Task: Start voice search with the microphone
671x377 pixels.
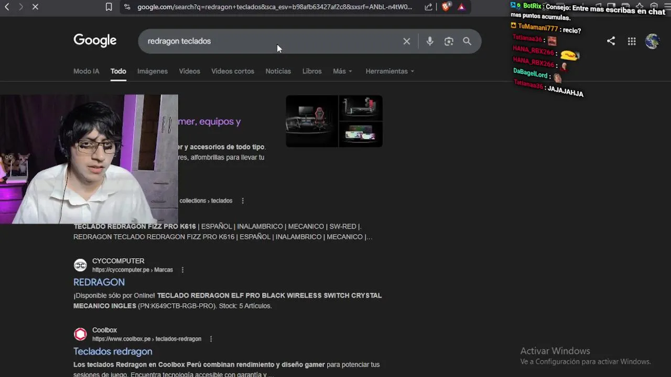Action: (x=430, y=41)
